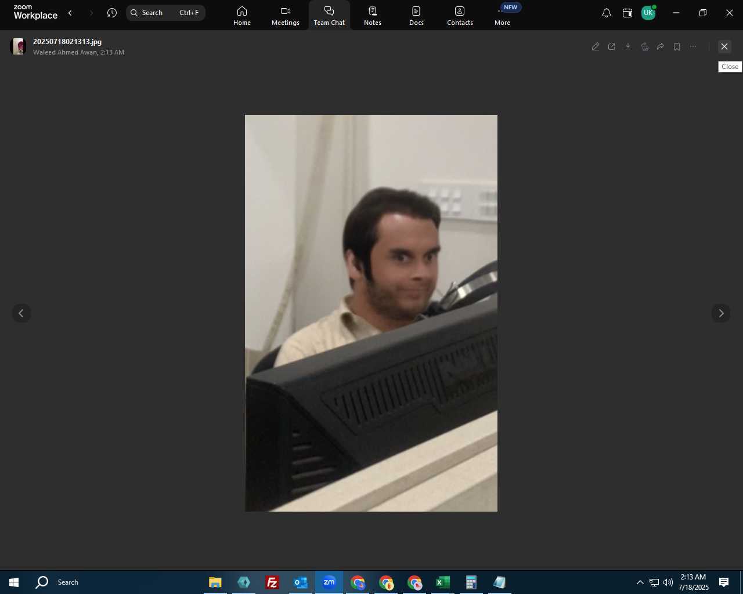Show the next image
743x594 pixels.
pyautogui.click(x=721, y=313)
